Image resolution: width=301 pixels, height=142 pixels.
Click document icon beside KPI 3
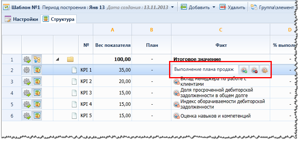pyautogui.click(x=74, y=93)
